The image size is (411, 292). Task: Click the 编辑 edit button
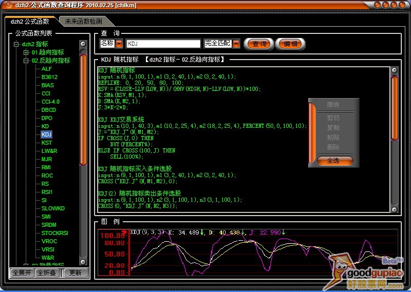[x=290, y=44]
